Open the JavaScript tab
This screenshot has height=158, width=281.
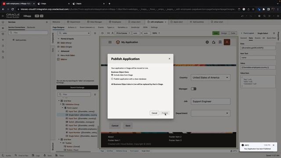135,27
